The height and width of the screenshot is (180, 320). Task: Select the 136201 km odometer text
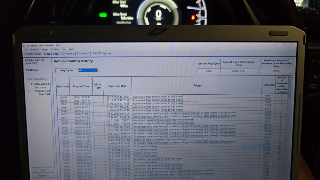[32, 70]
